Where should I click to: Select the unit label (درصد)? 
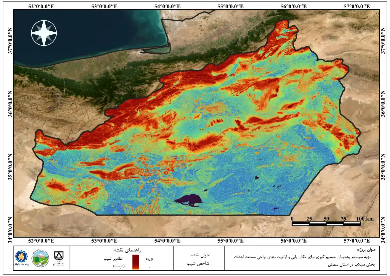(119, 266)
